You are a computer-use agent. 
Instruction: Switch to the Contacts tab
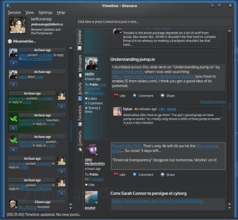80,141
